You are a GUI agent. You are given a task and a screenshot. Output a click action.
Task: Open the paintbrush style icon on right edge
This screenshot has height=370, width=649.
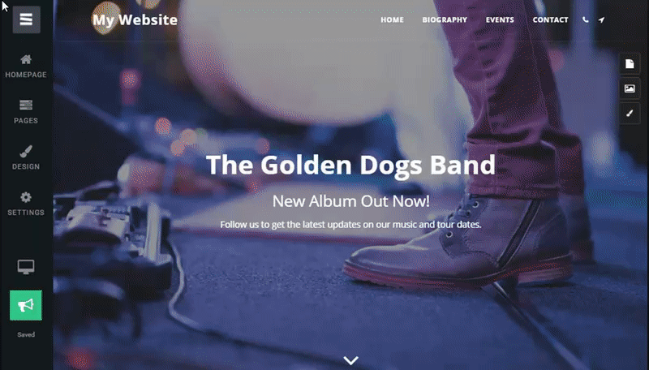click(630, 113)
